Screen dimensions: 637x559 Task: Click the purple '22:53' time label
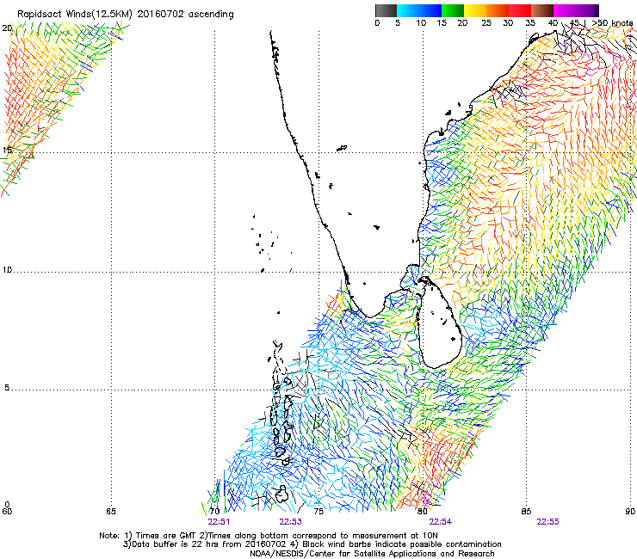[x=290, y=522]
